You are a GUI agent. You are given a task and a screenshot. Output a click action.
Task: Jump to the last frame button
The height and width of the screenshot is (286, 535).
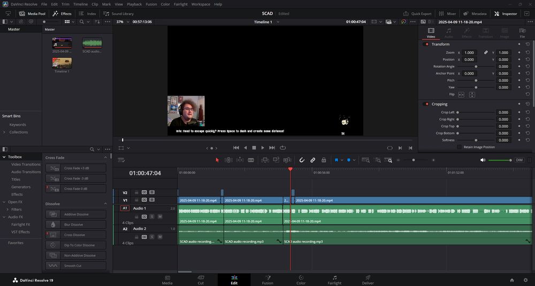272,148
